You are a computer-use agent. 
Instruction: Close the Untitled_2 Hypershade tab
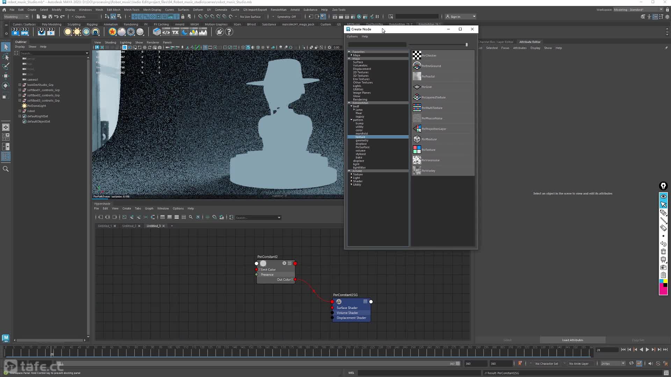point(139,226)
